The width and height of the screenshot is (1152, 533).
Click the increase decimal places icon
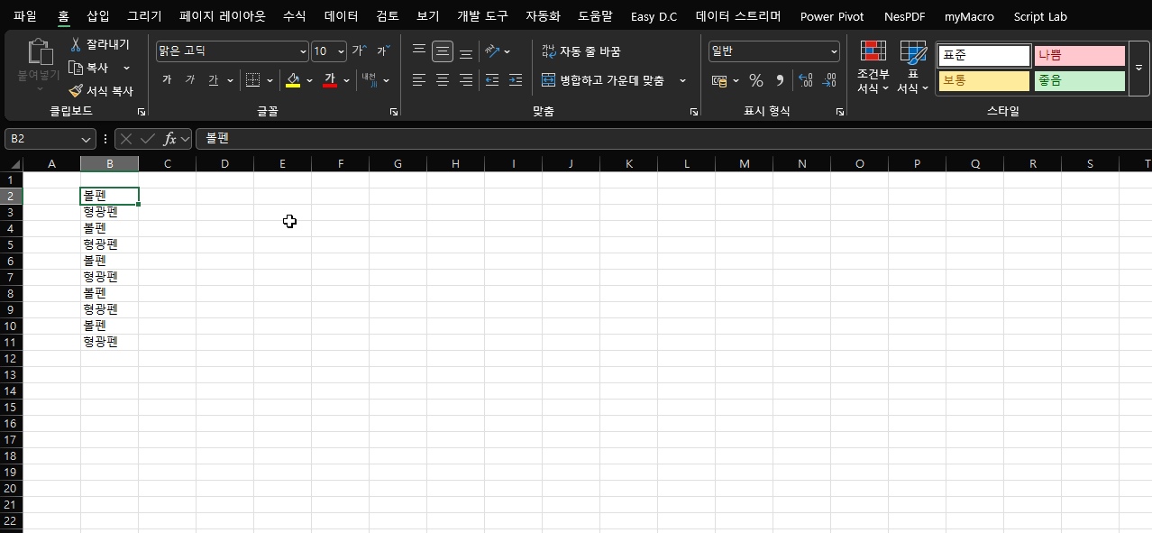pyautogui.click(x=806, y=81)
